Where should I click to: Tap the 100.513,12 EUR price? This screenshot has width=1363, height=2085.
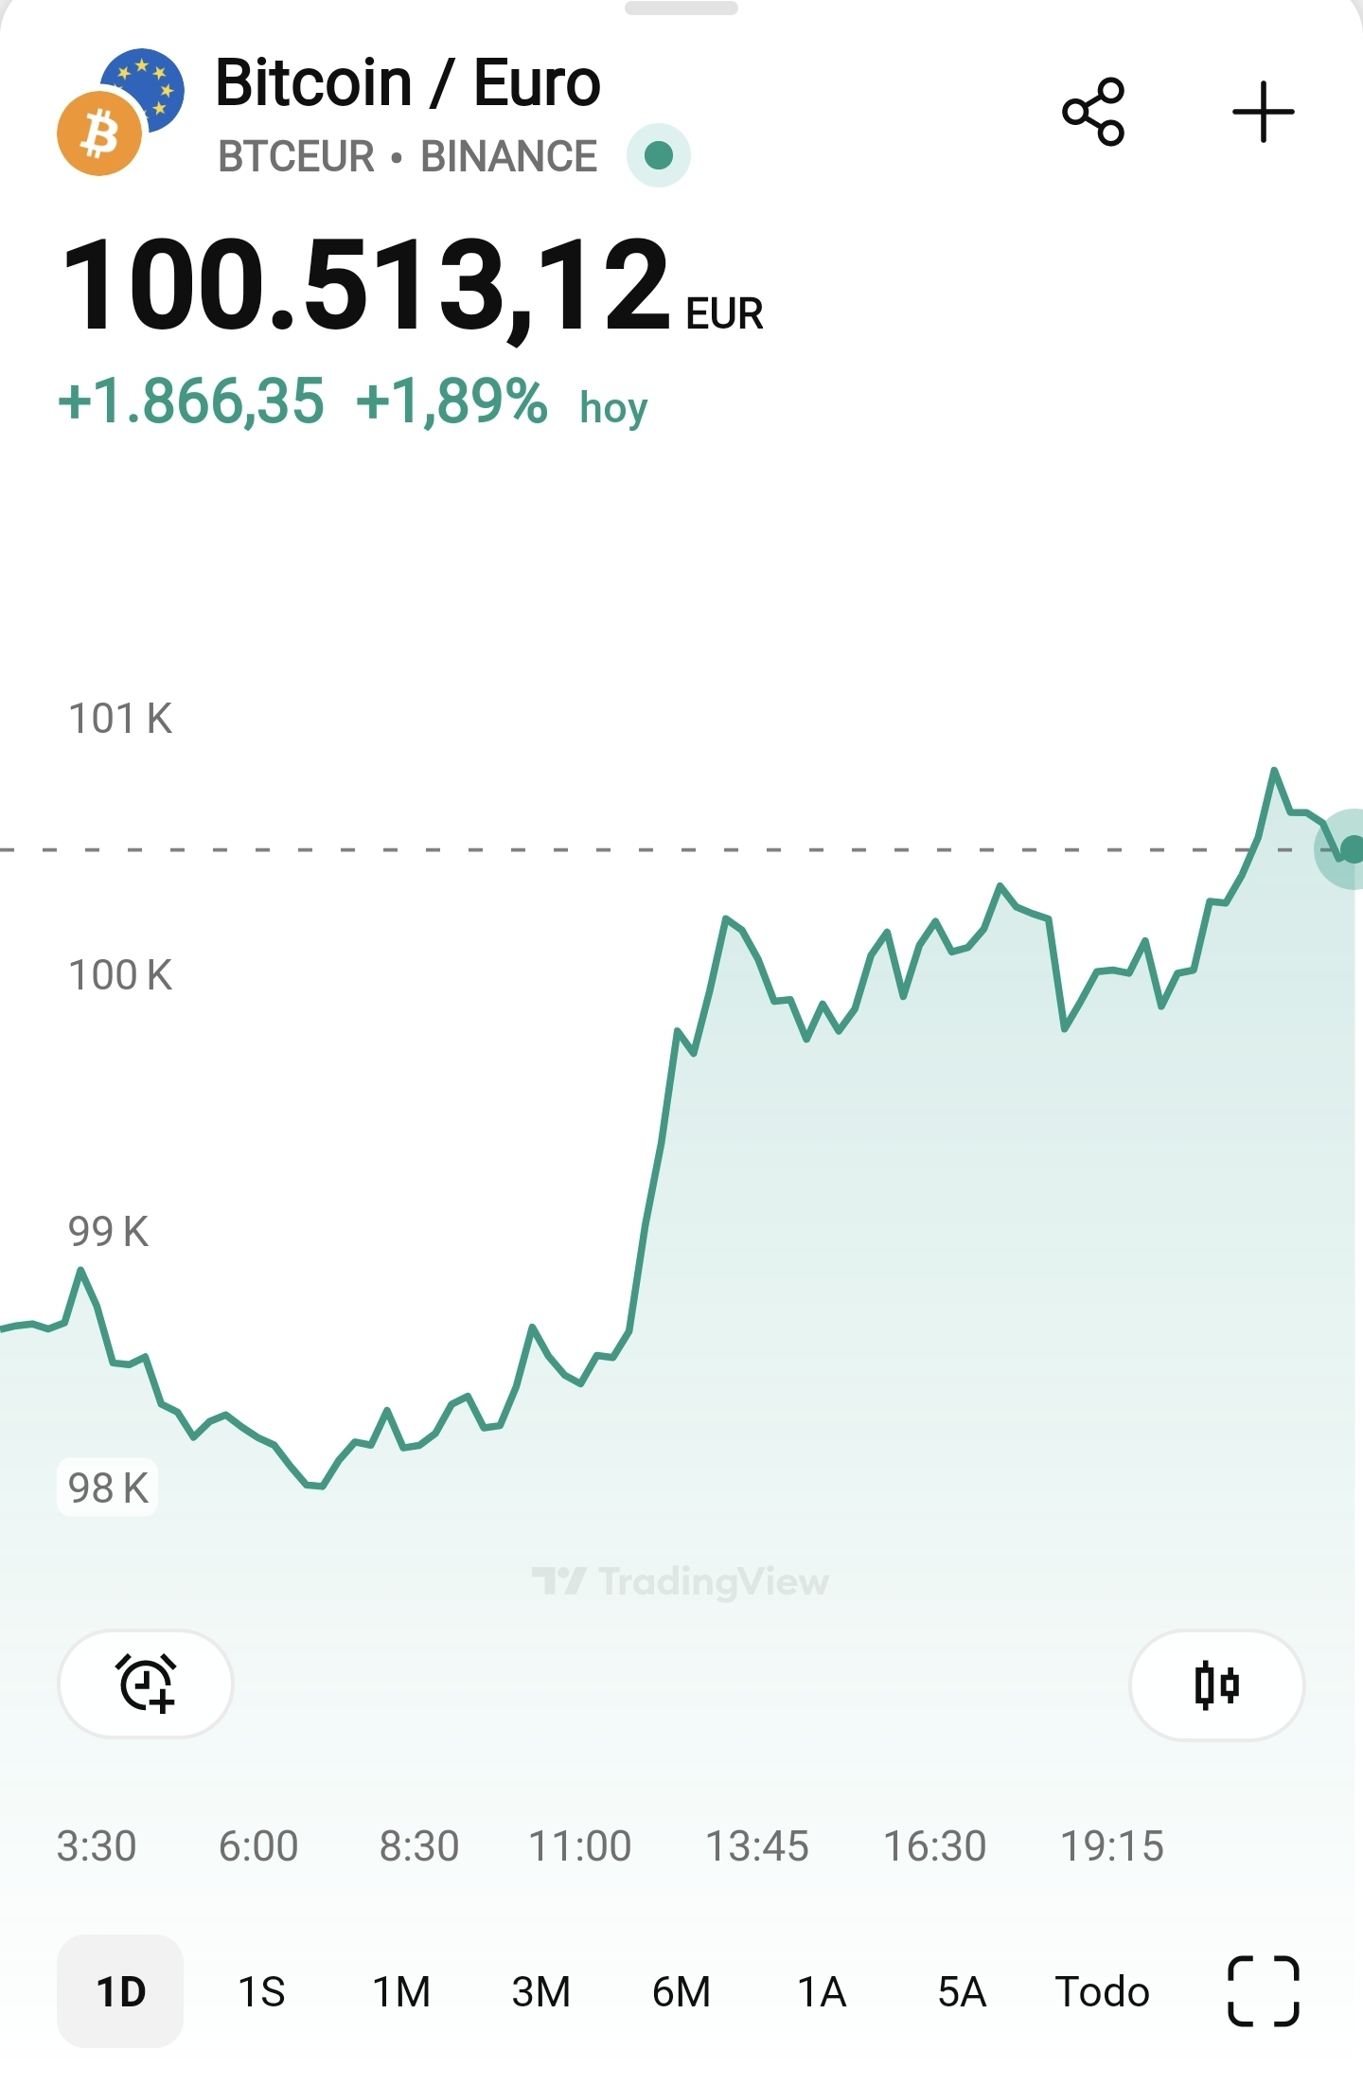(x=412, y=286)
